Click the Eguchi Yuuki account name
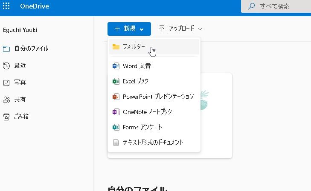Viewport: 311px width, 191px height. [x=20, y=30]
